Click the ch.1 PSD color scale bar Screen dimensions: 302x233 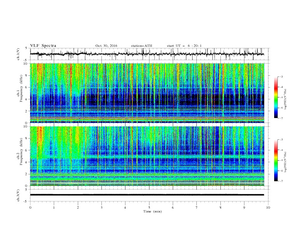pos(276,97)
